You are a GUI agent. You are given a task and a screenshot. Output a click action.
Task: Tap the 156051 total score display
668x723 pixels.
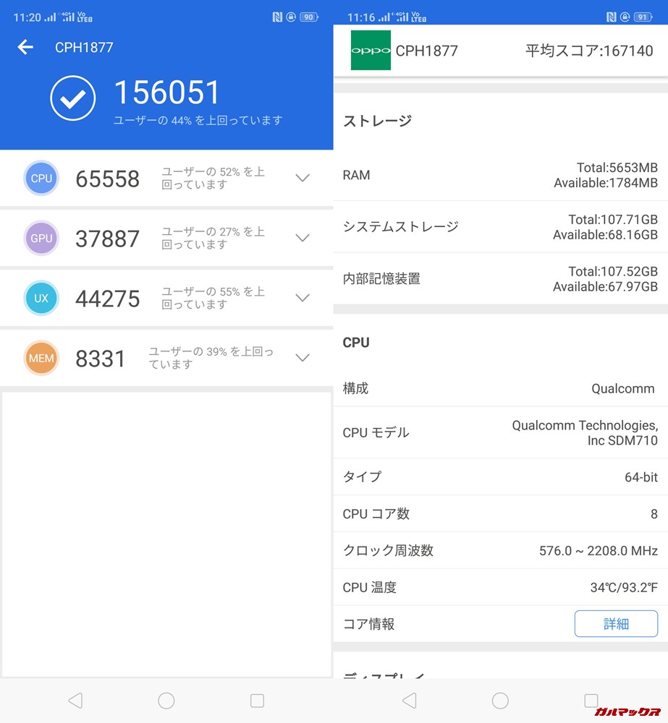coord(168,92)
